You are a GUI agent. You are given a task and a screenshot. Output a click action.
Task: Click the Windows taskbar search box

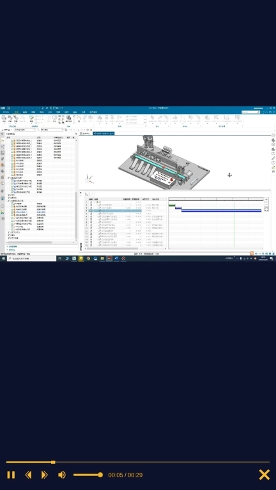[x=31, y=258]
